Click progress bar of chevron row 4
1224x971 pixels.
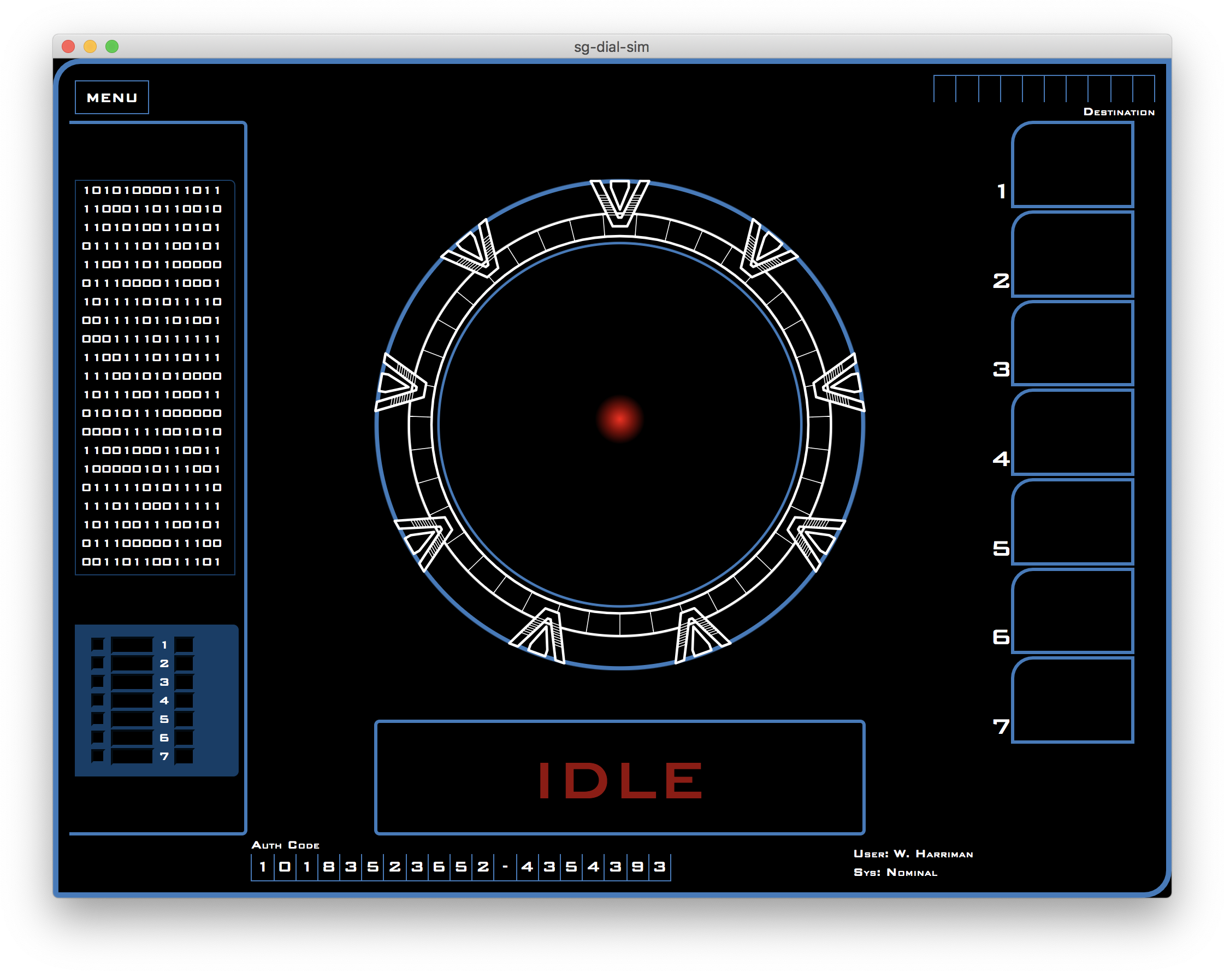coord(132,700)
